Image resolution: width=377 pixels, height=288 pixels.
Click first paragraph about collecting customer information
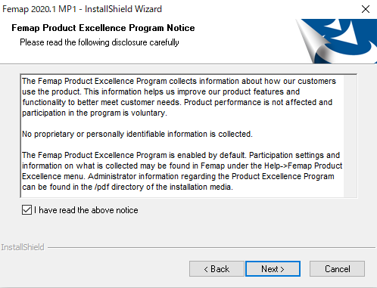(x=179, y=97)
